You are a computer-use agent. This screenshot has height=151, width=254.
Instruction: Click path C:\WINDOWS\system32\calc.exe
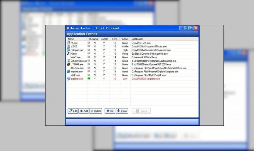point(149,47)
